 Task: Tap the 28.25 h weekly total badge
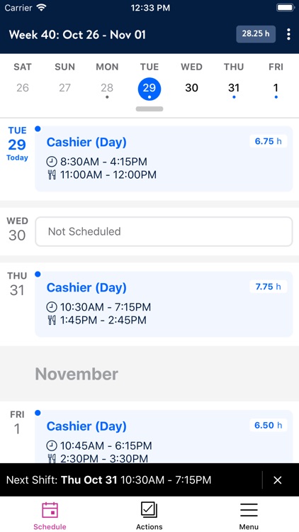(256, 34)
